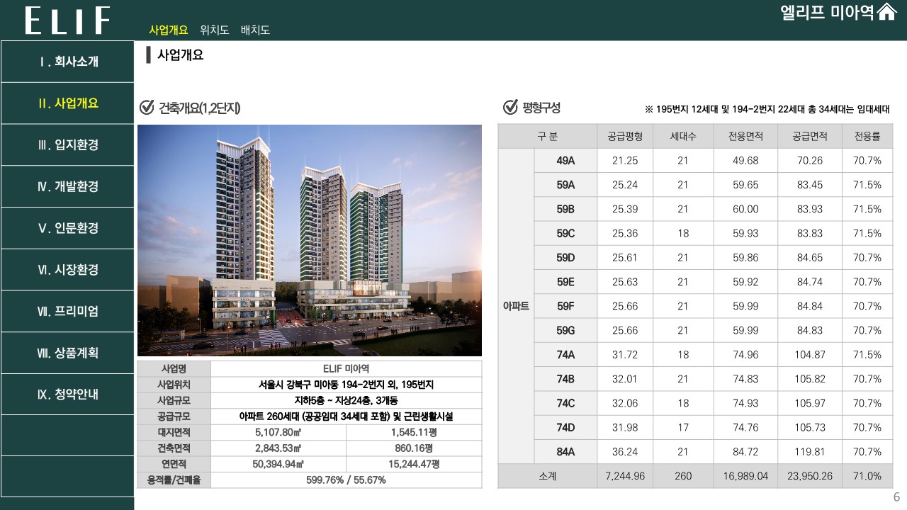Click the building rendering image

309,240
